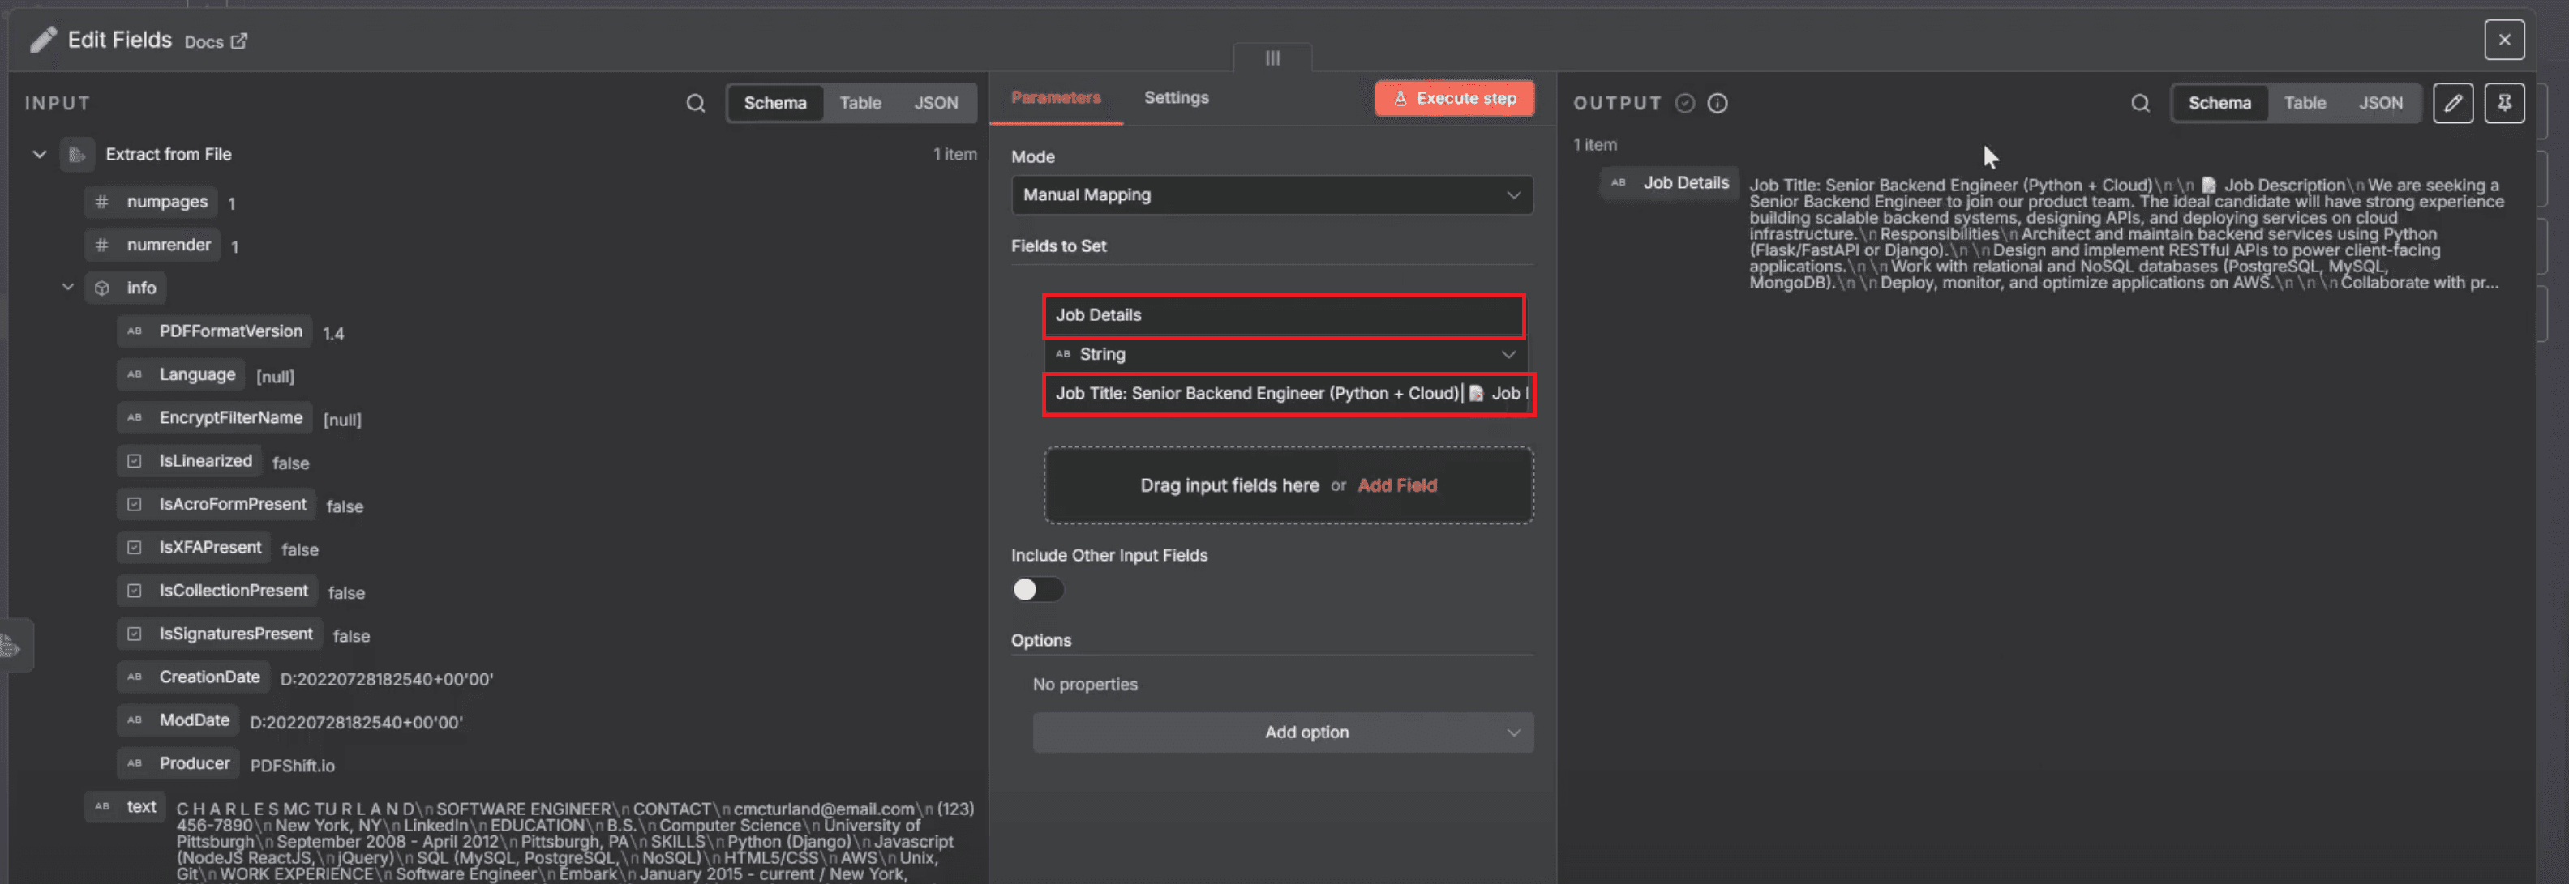This screenshot has width=2569, height=884.
Task: Click the number icon beside numrender
Action: 101,246
